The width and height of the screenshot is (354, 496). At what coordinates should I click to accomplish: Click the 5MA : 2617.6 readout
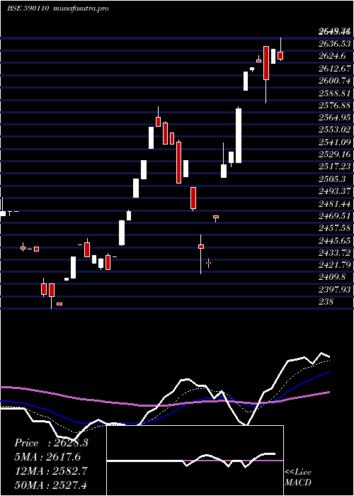(47, 457)
